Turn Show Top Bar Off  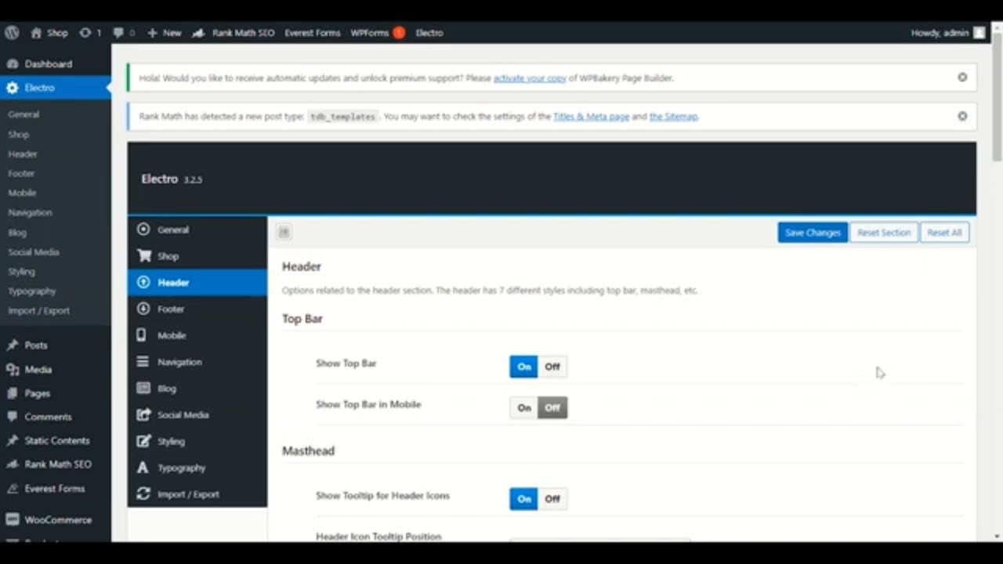[x=552, y=367]
